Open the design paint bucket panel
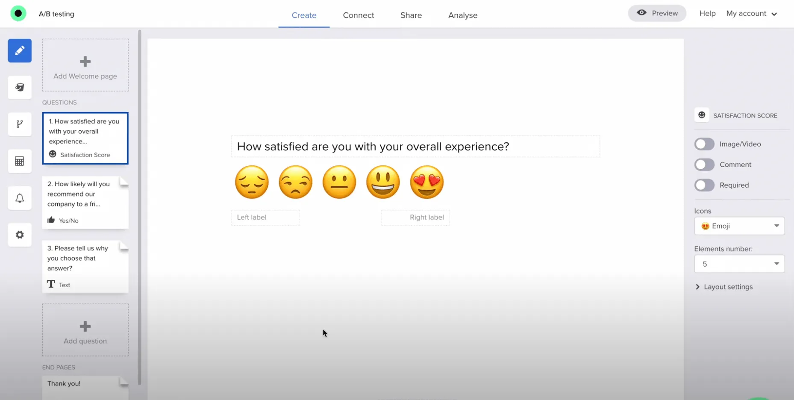The width and height of the screenshot is (794, 400). [20, 87]
